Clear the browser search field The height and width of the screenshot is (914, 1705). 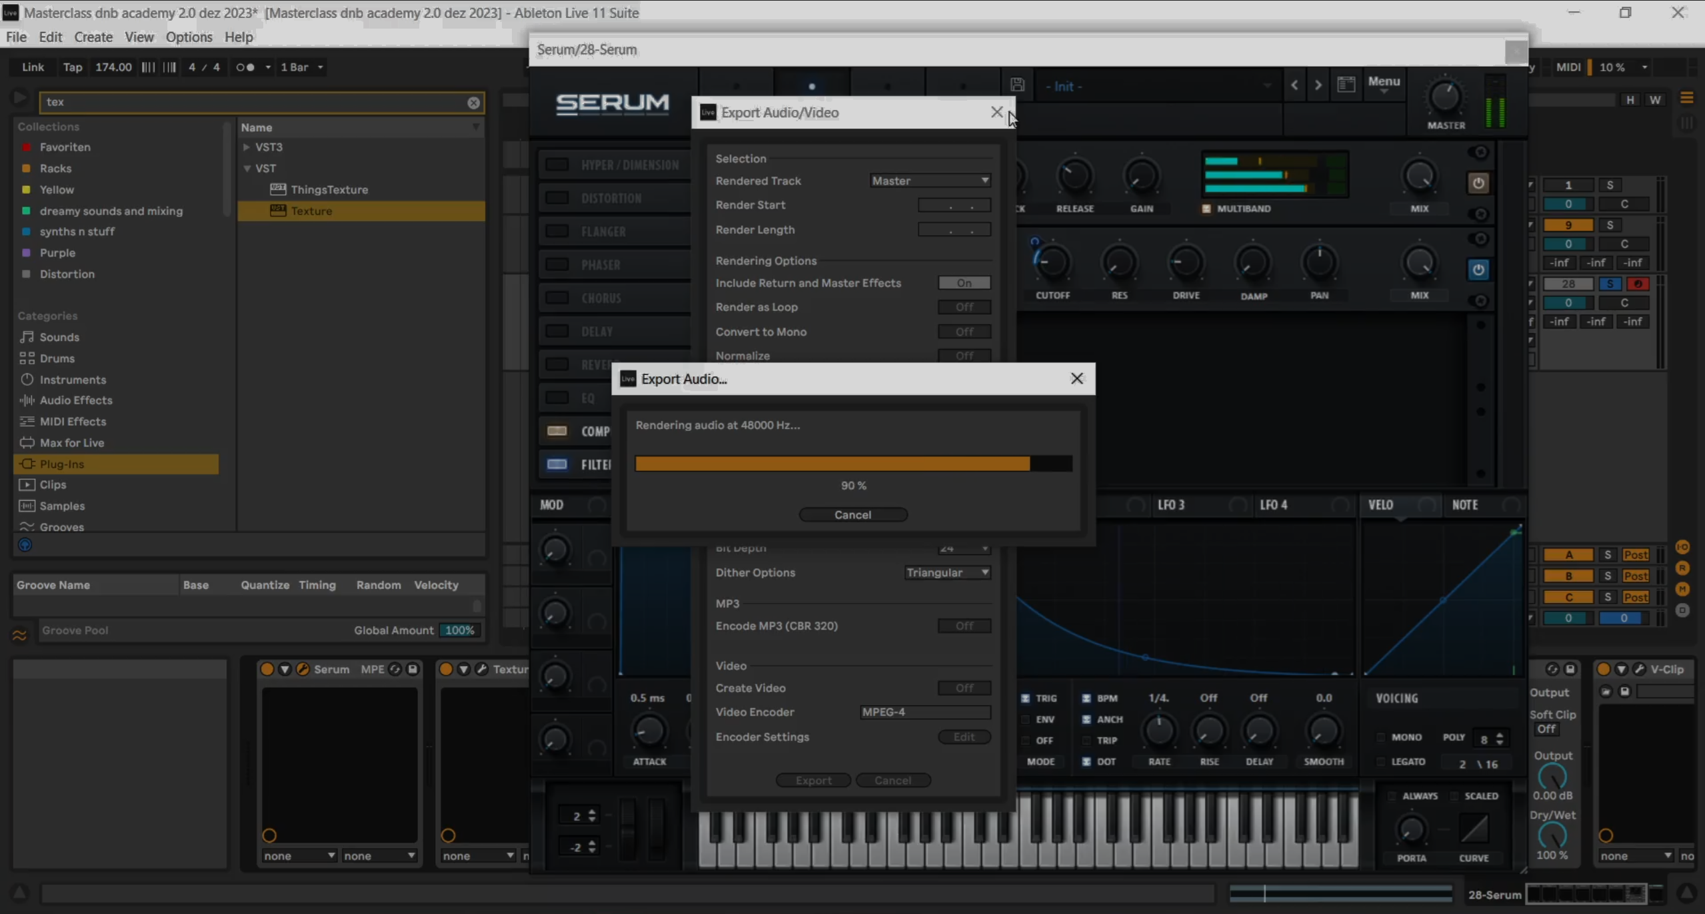click(x=473, y=103)
